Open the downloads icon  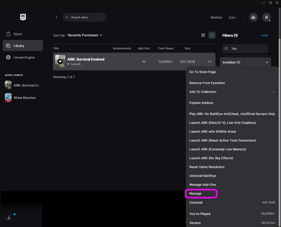pos(9,217)
